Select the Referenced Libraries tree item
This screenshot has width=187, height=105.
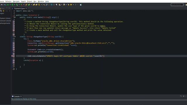coord(6,21)
